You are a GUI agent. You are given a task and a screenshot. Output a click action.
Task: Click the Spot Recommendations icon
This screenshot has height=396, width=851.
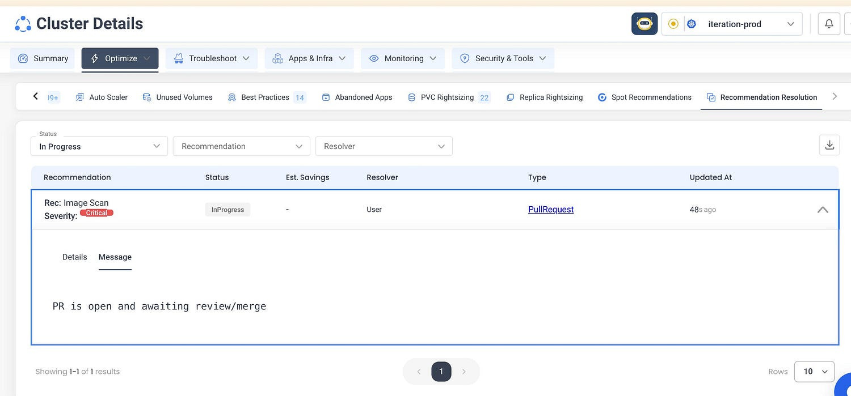point(603,97)
